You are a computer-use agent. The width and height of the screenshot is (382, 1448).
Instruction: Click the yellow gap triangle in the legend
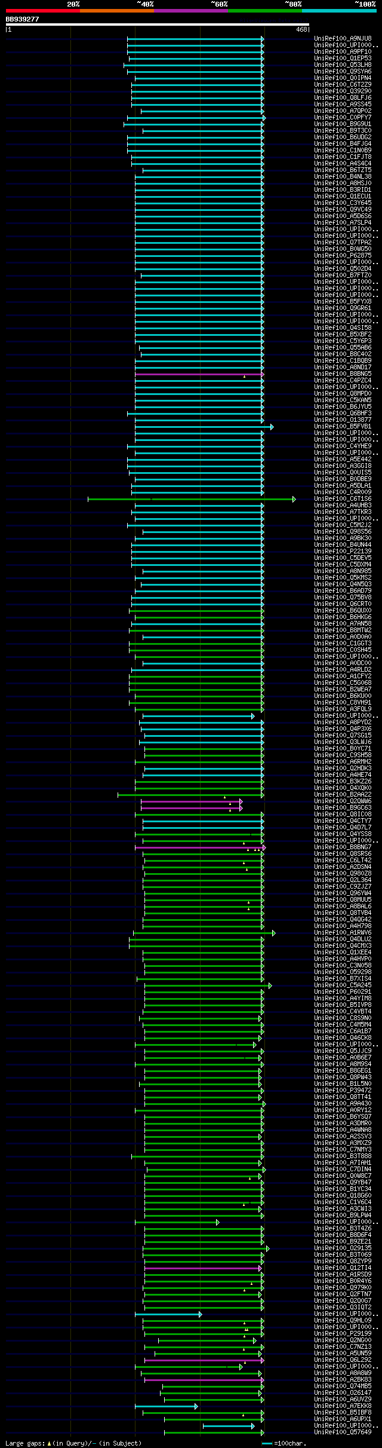click(x=49, y=1443)
